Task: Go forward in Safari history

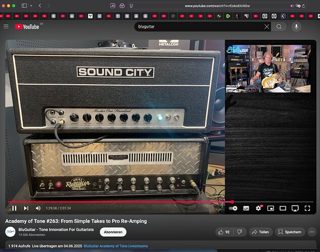Action: click(49, 6)
